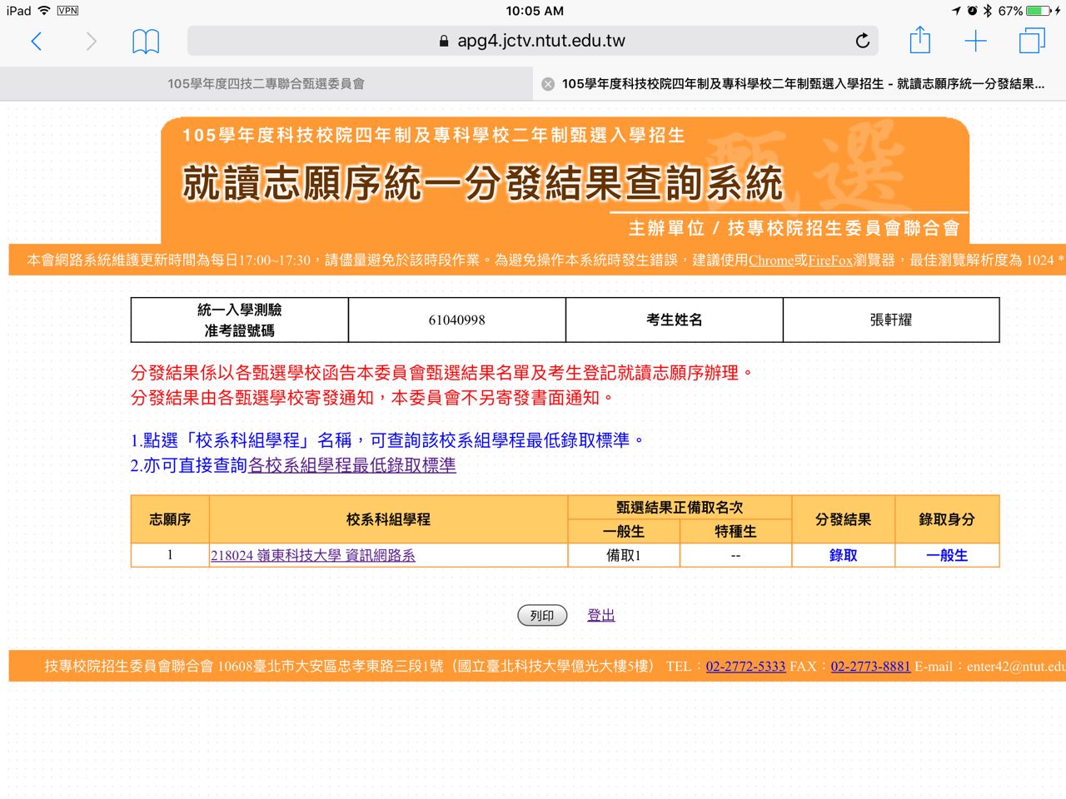The image size is (1066, 799).
Task: Close the current tab with X icon
Action: click(548, 84)
